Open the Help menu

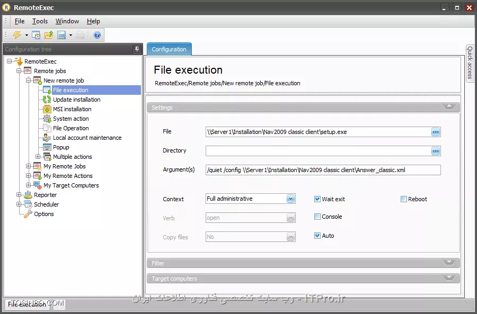(x=93, y=21)
